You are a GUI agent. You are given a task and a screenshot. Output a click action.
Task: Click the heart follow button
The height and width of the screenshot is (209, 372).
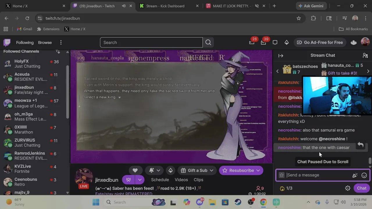coord(135,170)
